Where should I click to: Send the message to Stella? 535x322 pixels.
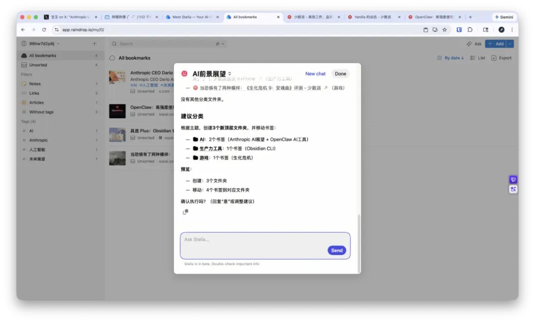[337, 250]
